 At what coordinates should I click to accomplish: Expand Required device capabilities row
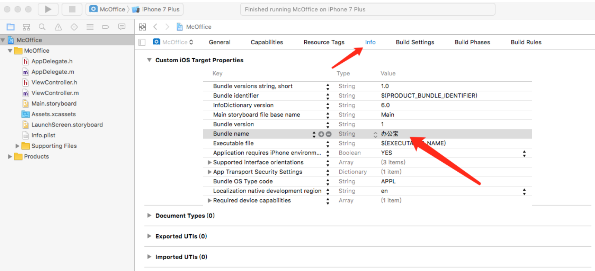(209, 200)
